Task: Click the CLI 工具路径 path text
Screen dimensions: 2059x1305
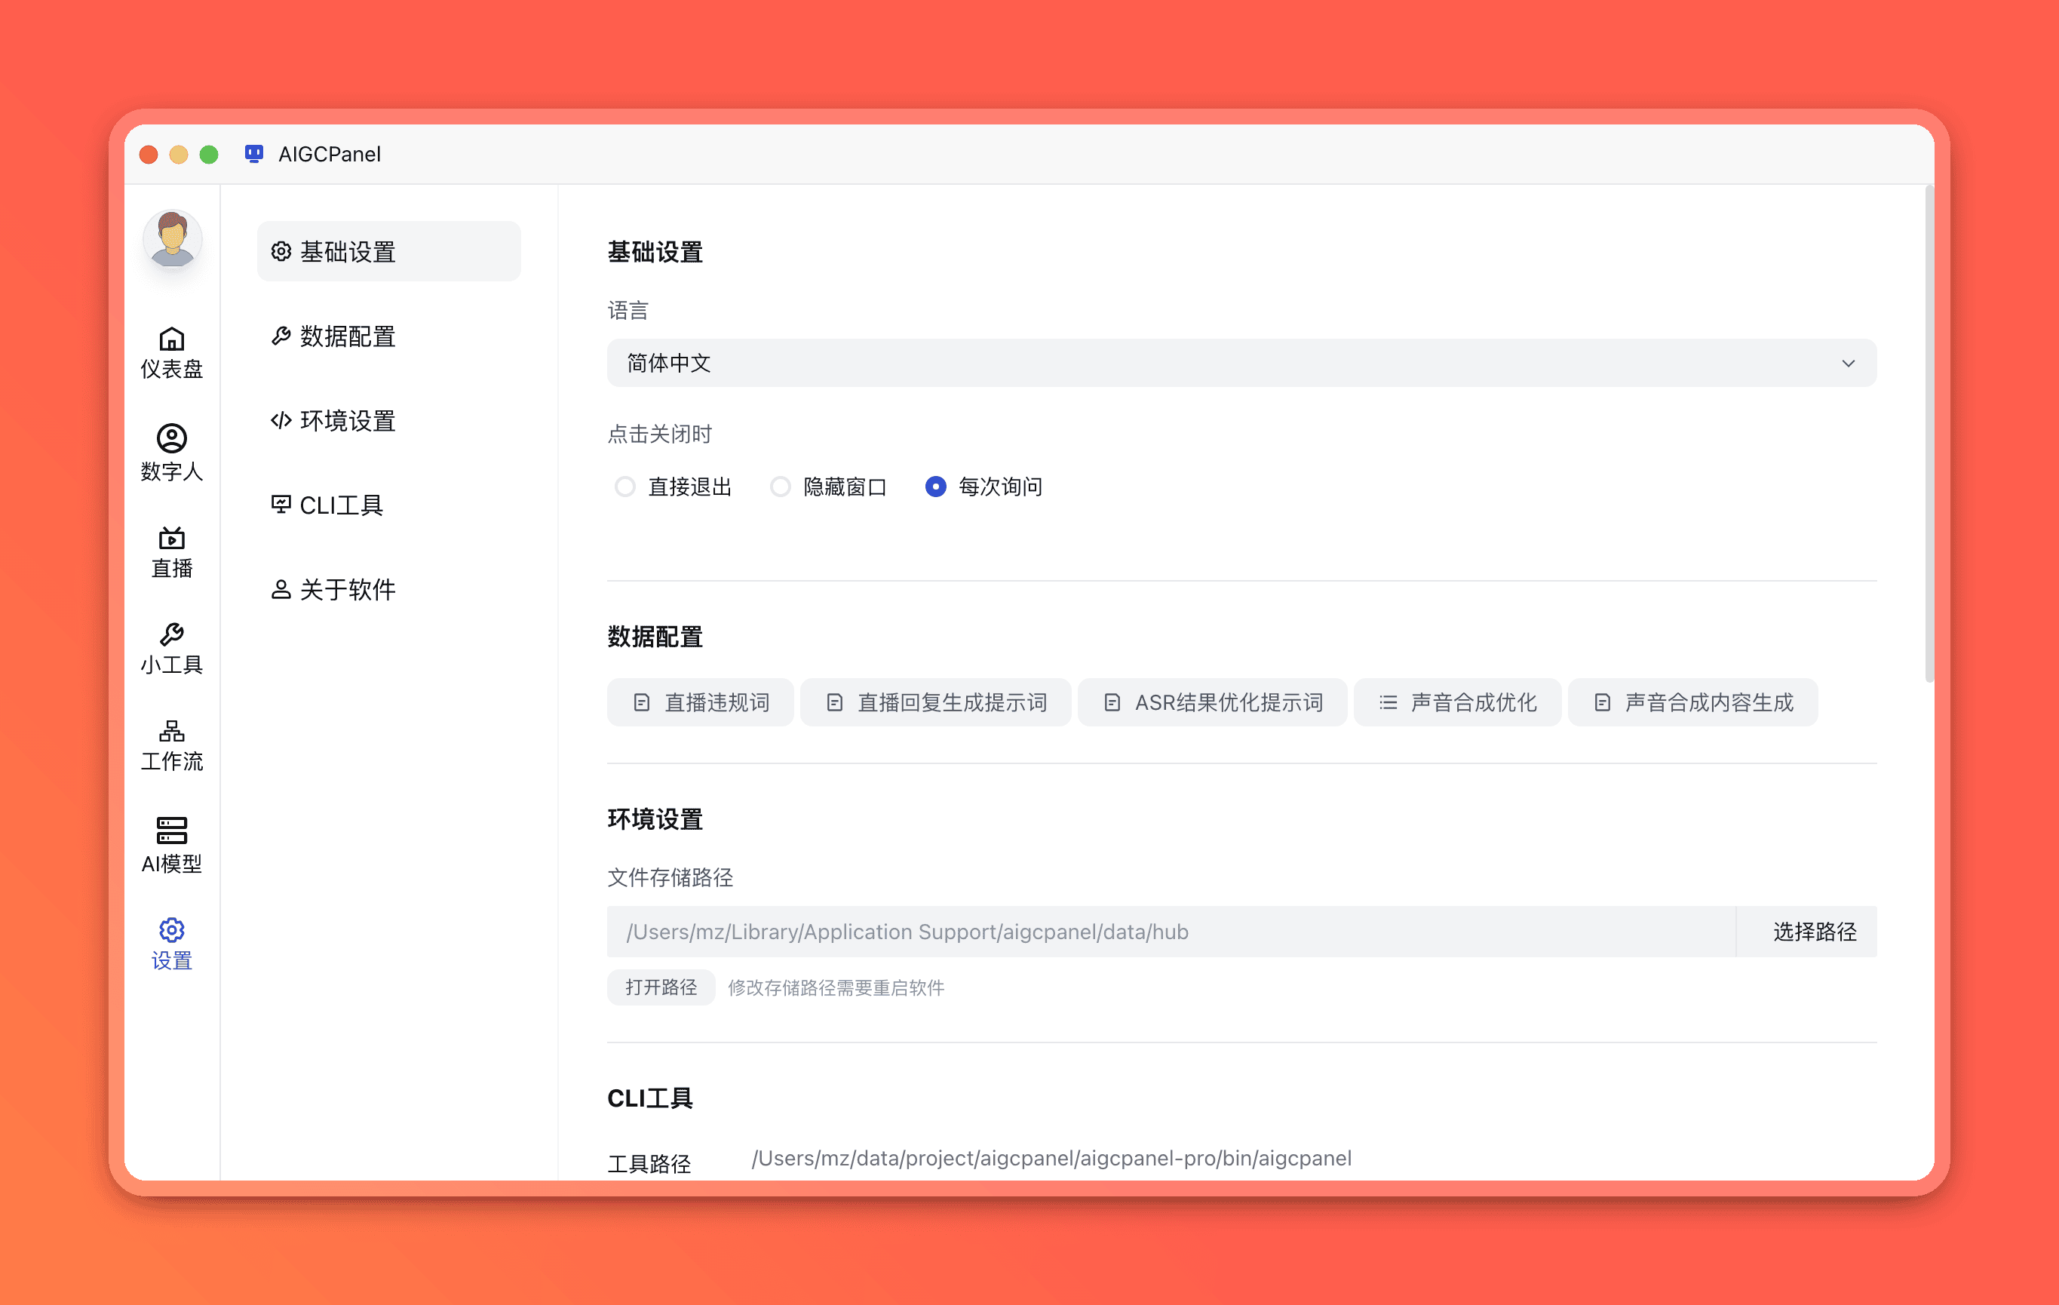Action: click(x=1051, y=1158)
